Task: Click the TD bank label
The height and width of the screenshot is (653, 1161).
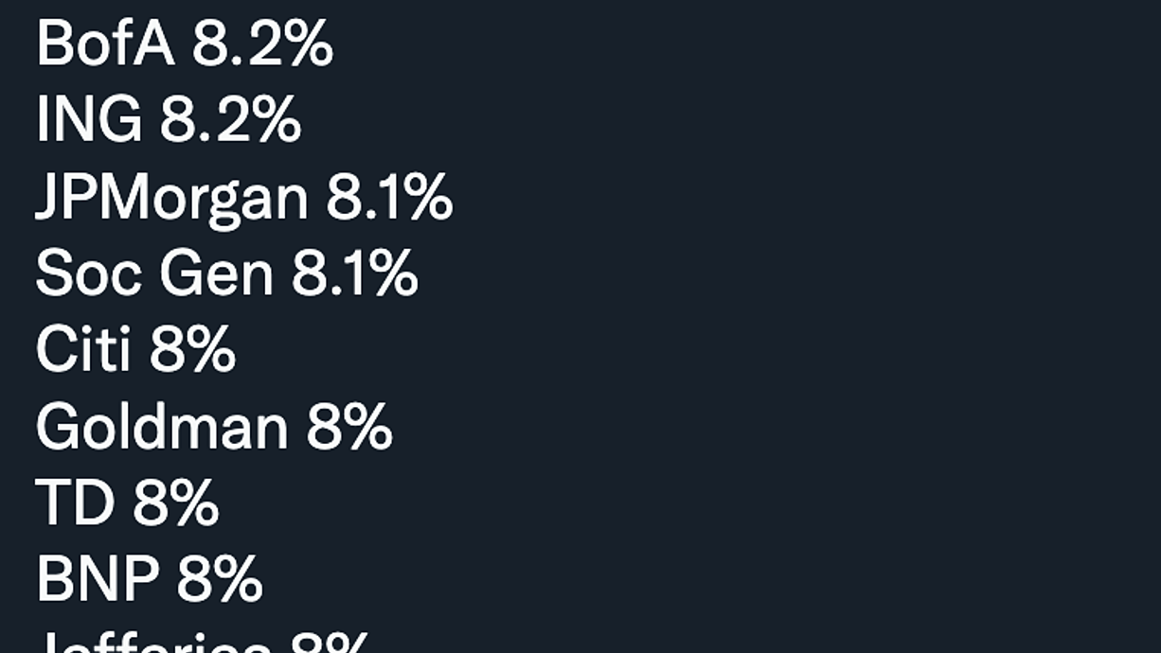Action: 75,503
